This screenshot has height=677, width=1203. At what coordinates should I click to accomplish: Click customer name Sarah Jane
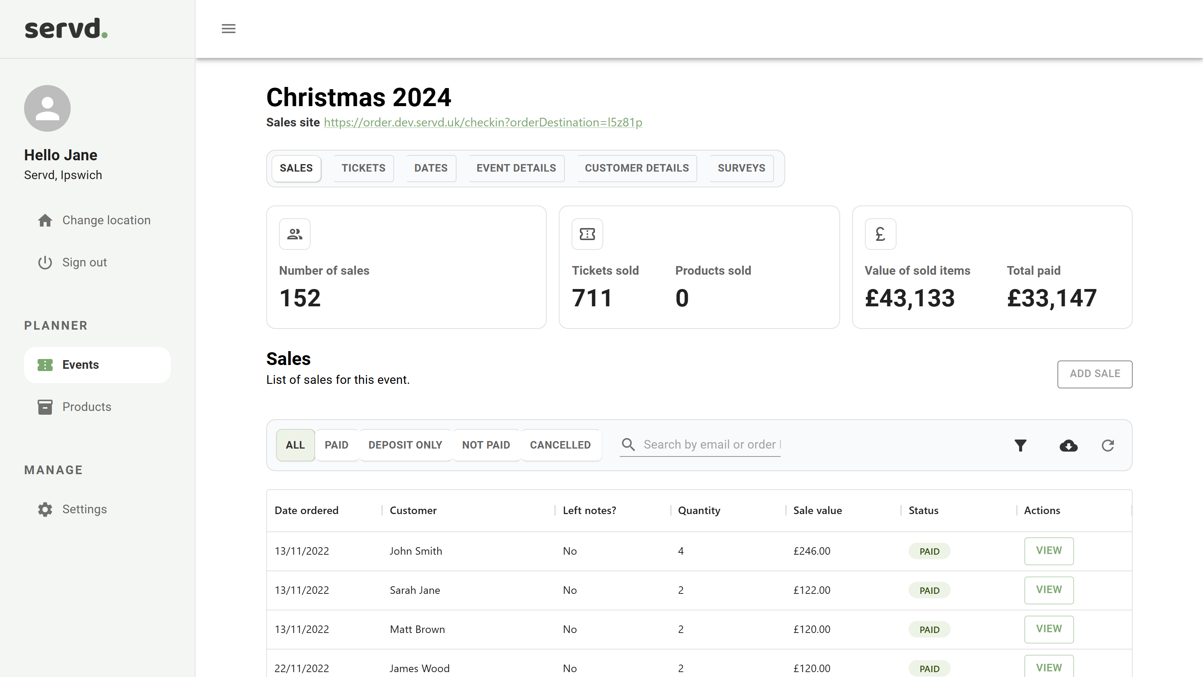click(x=415, y=590)
